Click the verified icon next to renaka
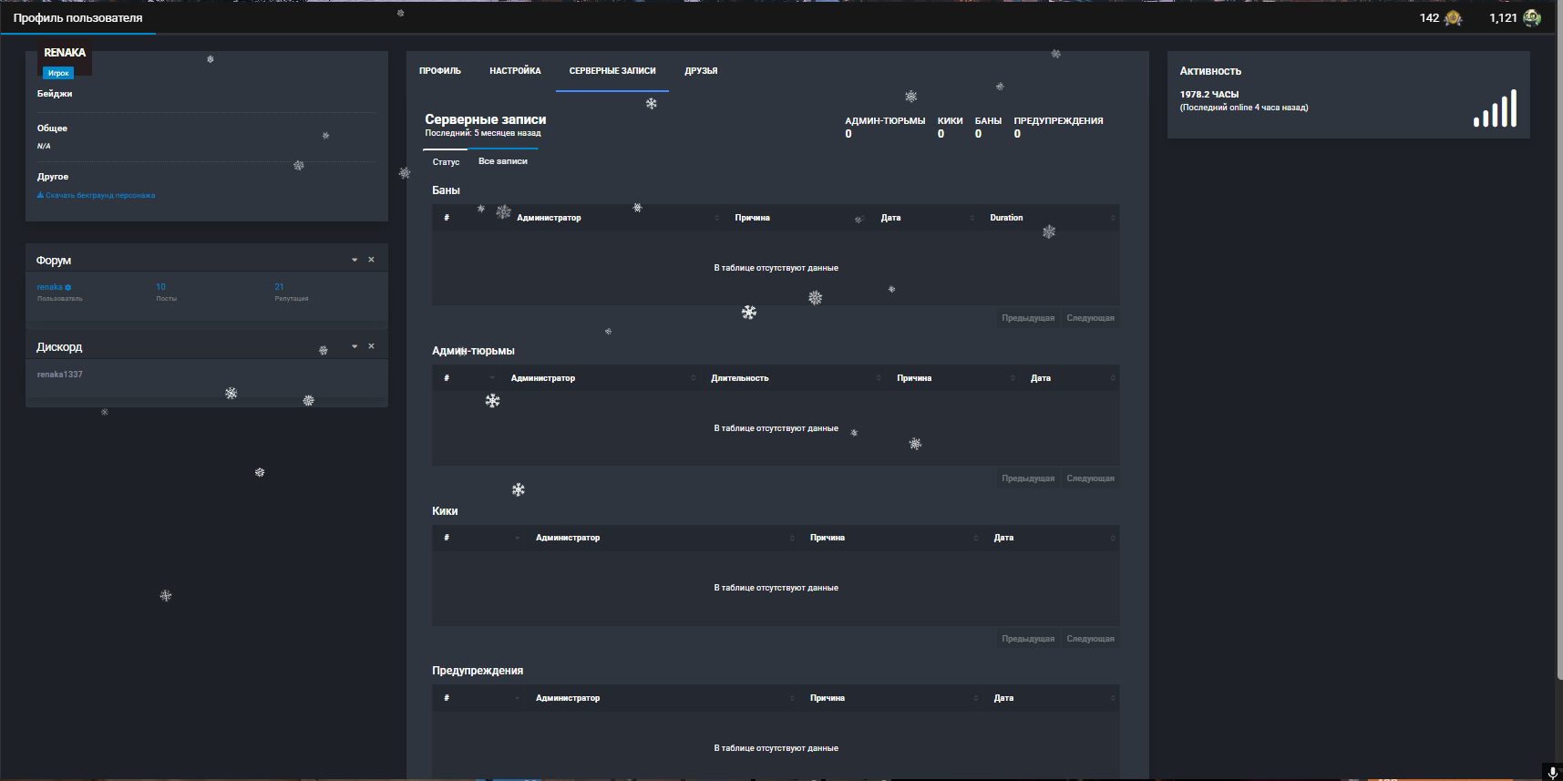1563x781 pixels. click(68, 287)
